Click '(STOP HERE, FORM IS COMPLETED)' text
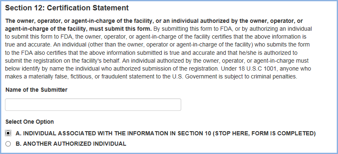This screenshot has width=338, height=154. [264, 134]
